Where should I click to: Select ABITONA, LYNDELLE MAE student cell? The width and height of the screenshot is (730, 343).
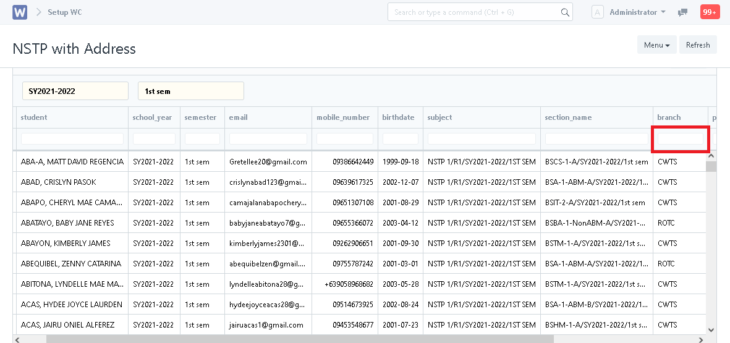[x=72, y=284]
